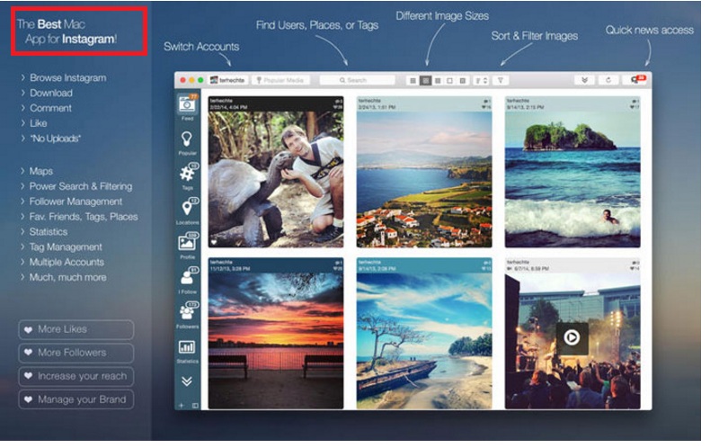Click the Search field in the toolbar

click(357, 80)
